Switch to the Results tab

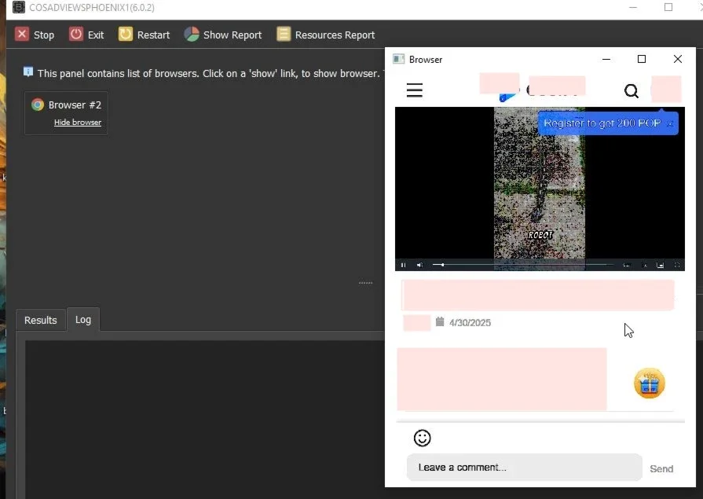[x=40, y=320]
